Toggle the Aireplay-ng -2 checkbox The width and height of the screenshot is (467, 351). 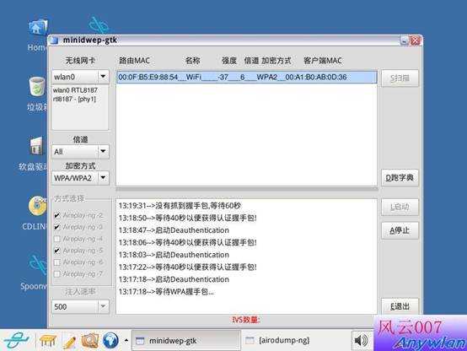point(57,215)
